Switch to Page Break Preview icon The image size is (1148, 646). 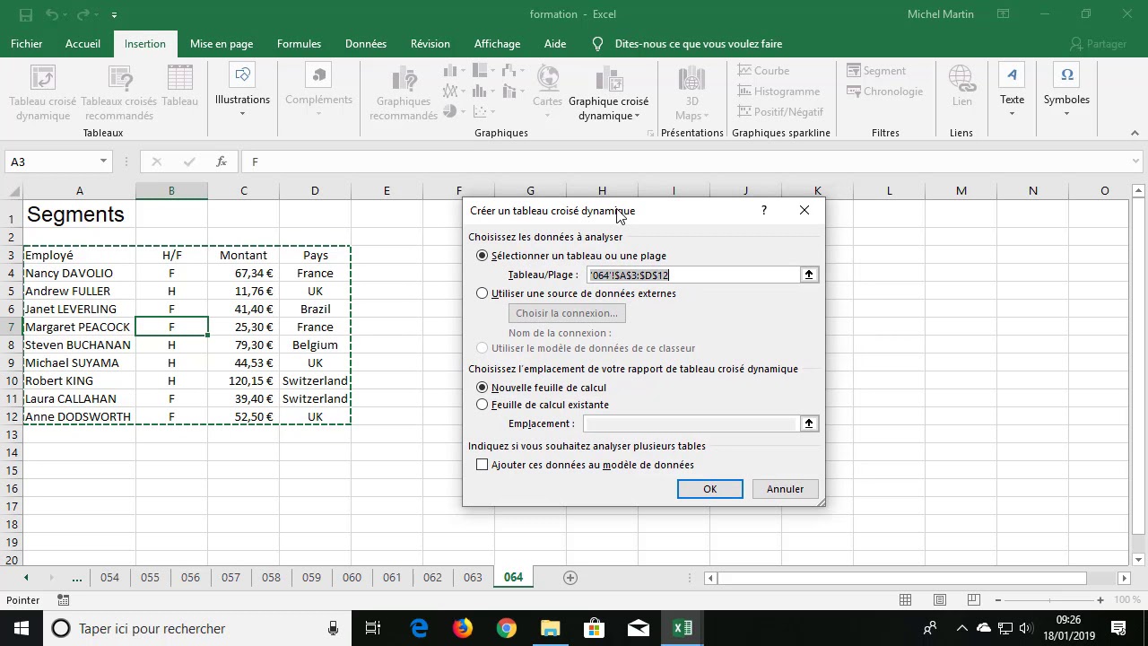click(973, 600)
